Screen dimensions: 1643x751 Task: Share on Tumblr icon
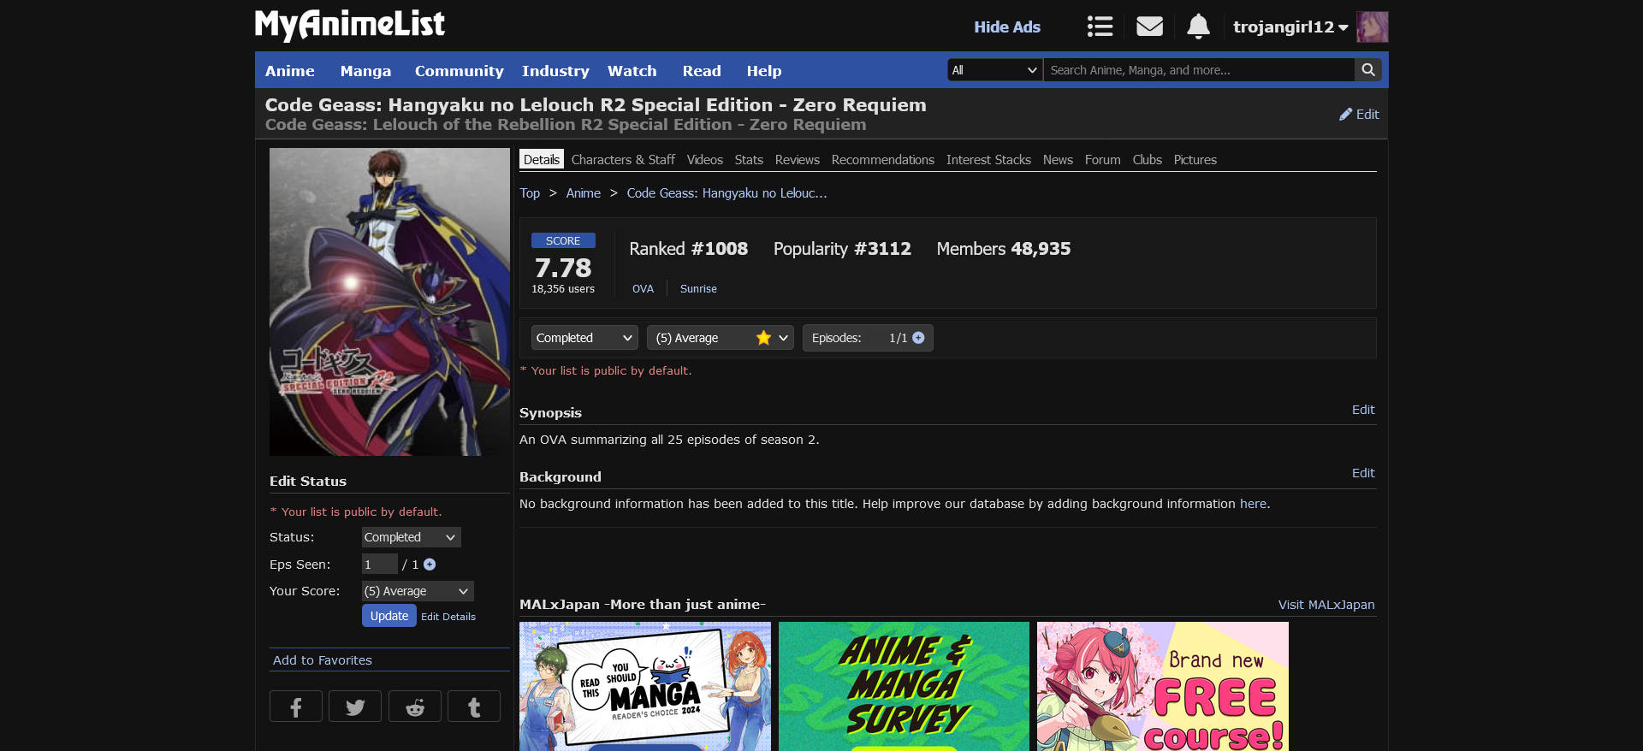point(474,707)
